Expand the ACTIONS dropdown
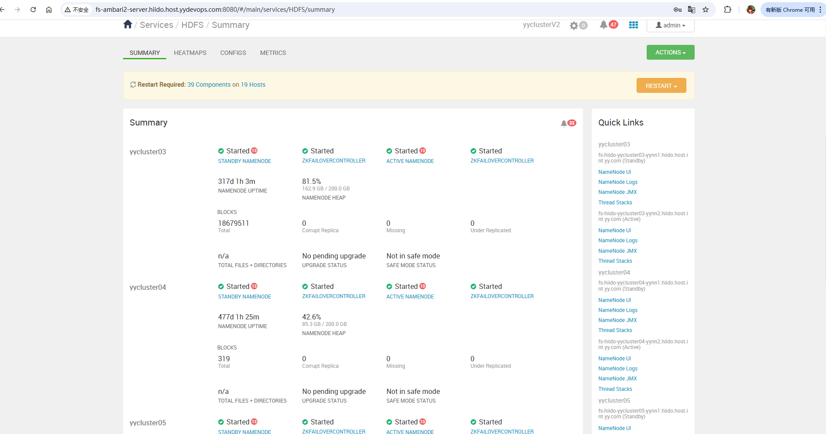The height and width of the screenshot is (434, 826). click(x=670, y=52)
